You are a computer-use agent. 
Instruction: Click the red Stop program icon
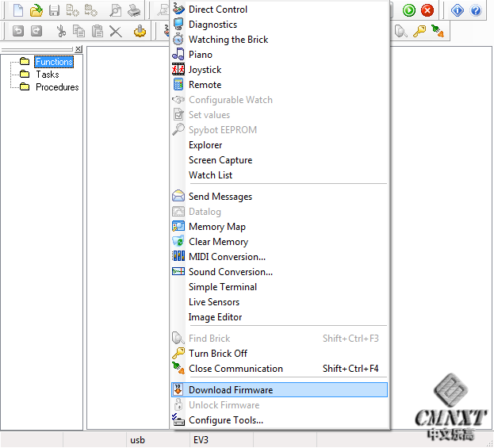427,10
